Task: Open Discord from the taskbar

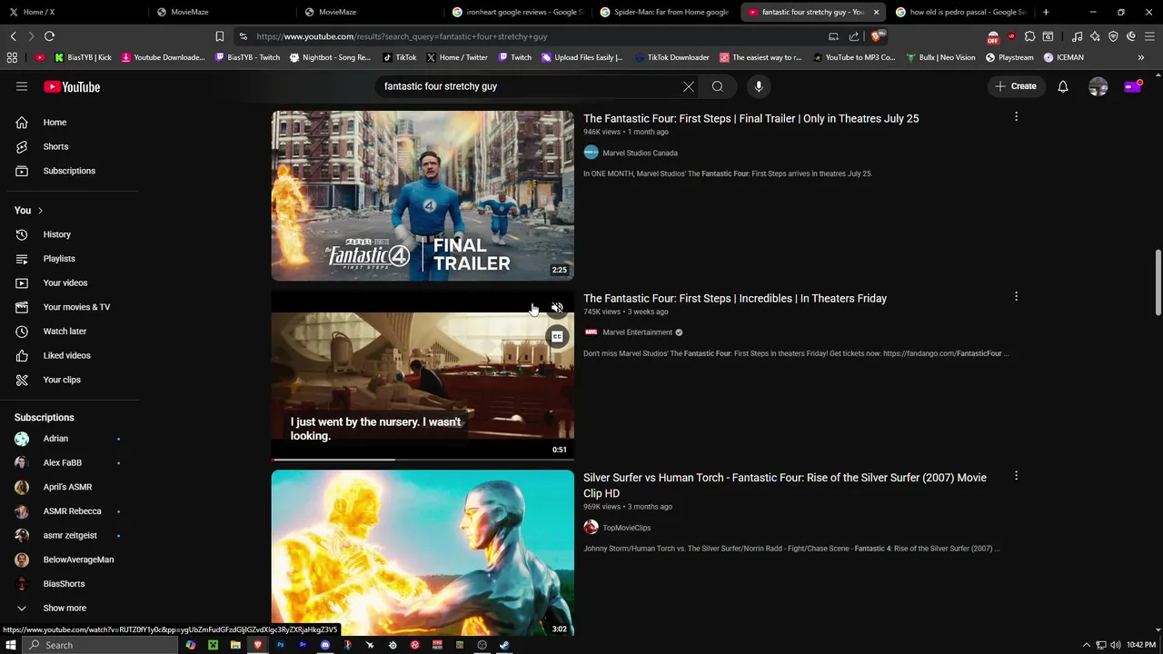Action: click(325, 645)
